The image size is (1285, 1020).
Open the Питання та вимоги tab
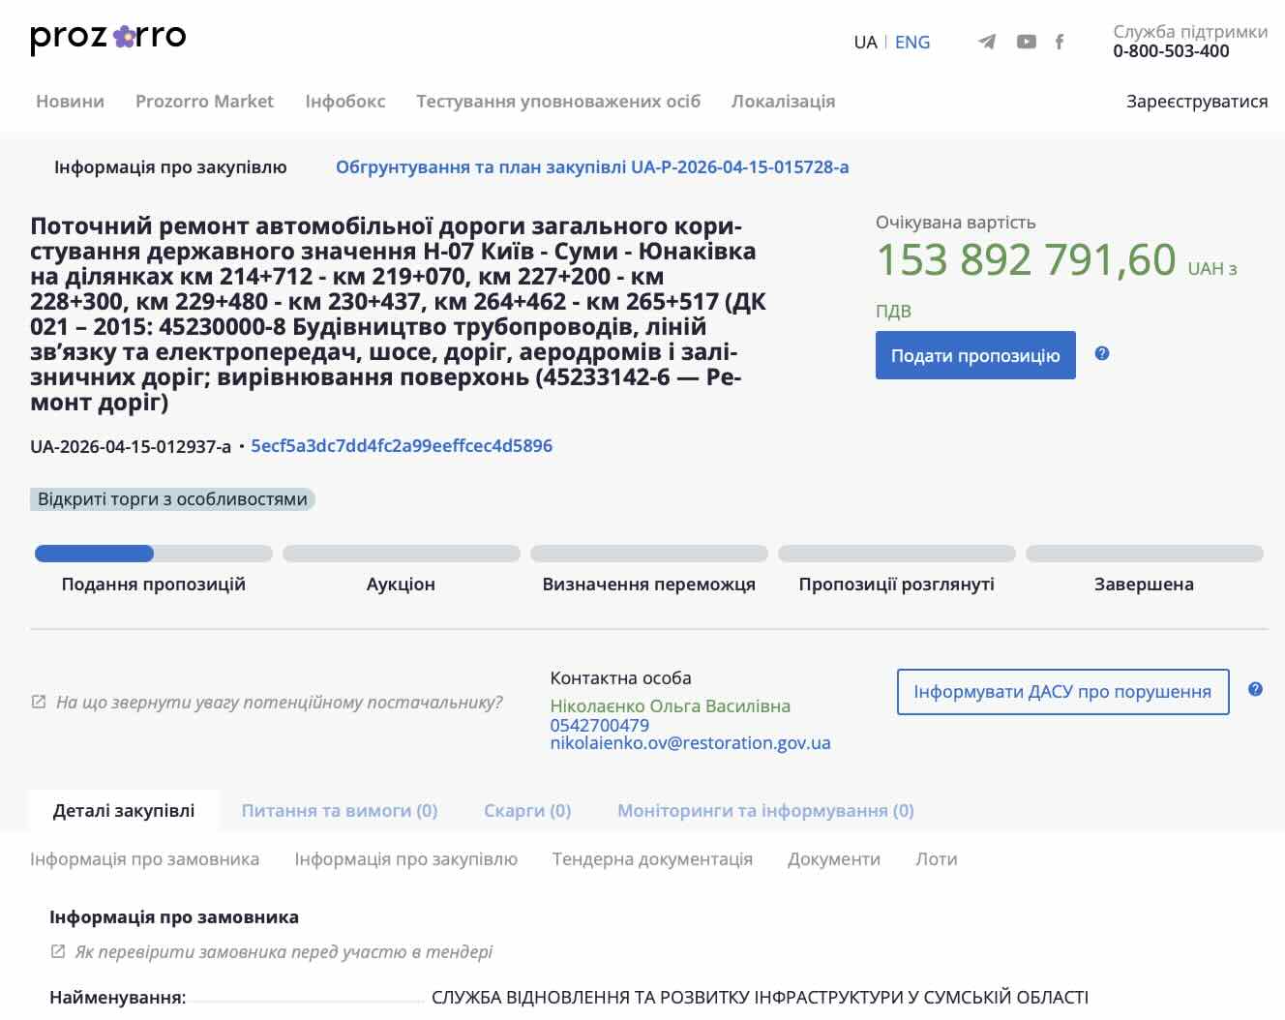(x=339, y=811)
